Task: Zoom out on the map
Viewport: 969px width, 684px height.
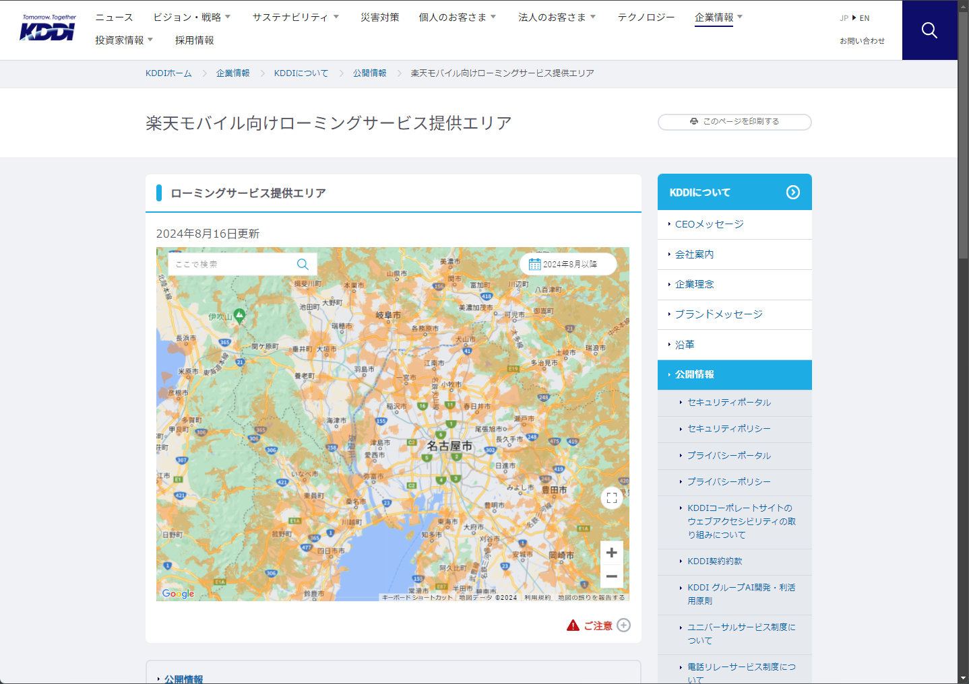Action: tap(612, 576)
